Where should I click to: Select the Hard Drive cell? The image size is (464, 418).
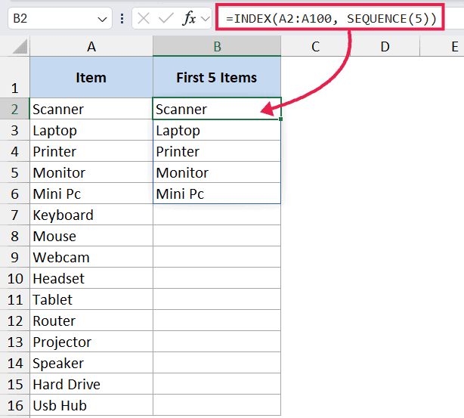pyautogui.click(x=91, y=384)
